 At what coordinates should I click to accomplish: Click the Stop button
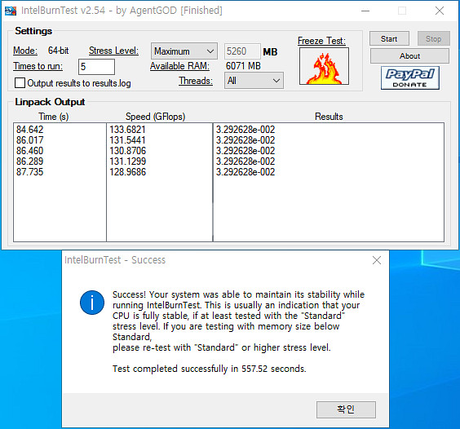[433, 38]
